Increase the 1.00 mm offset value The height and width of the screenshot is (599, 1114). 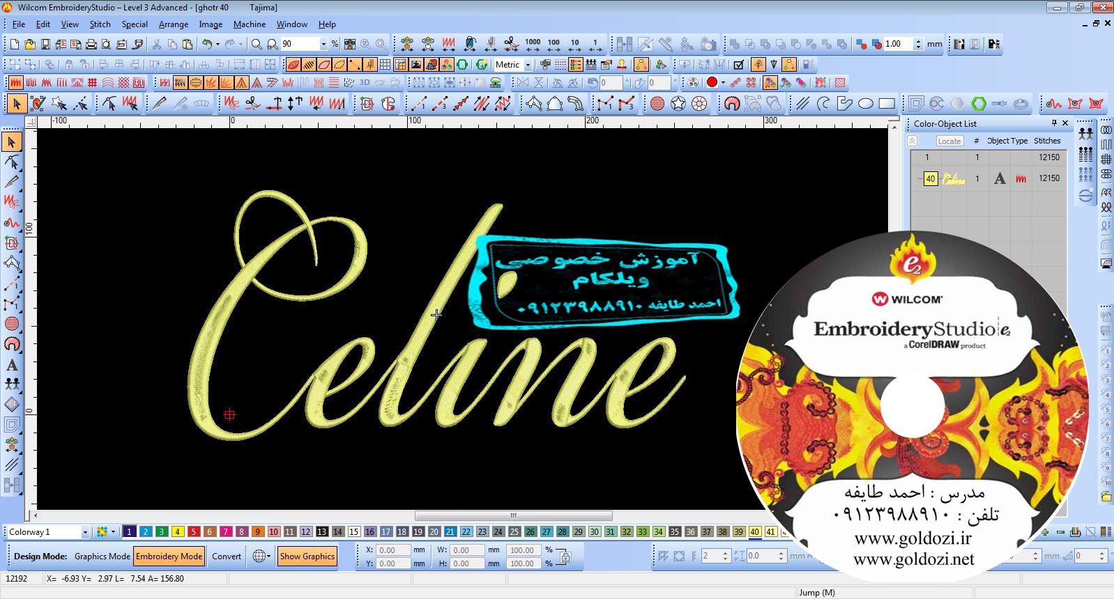[918, 41]
